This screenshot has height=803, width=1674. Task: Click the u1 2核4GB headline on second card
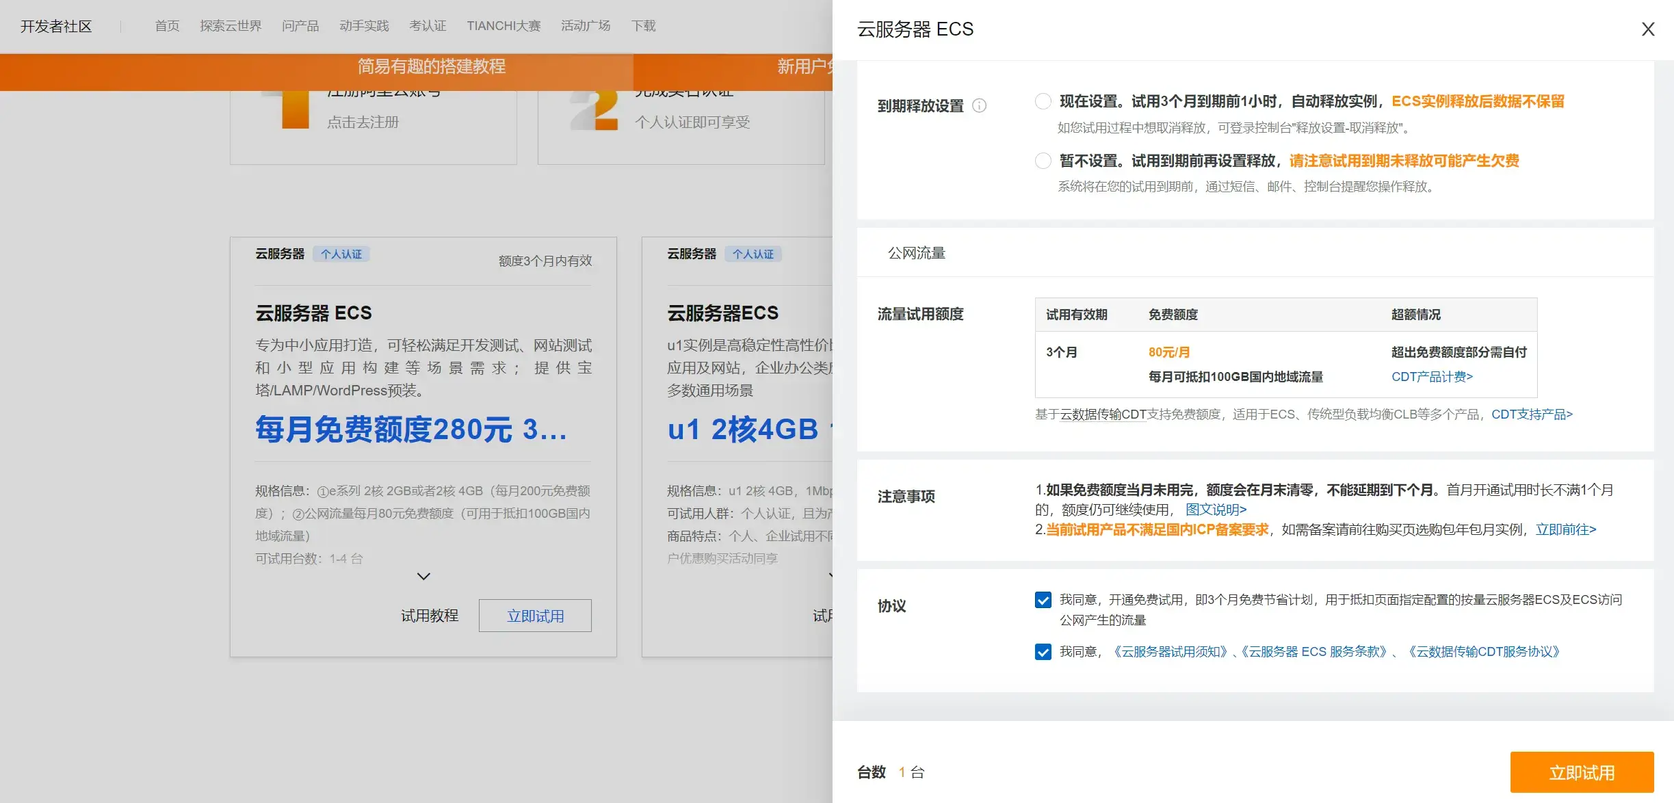coord(750,430)
